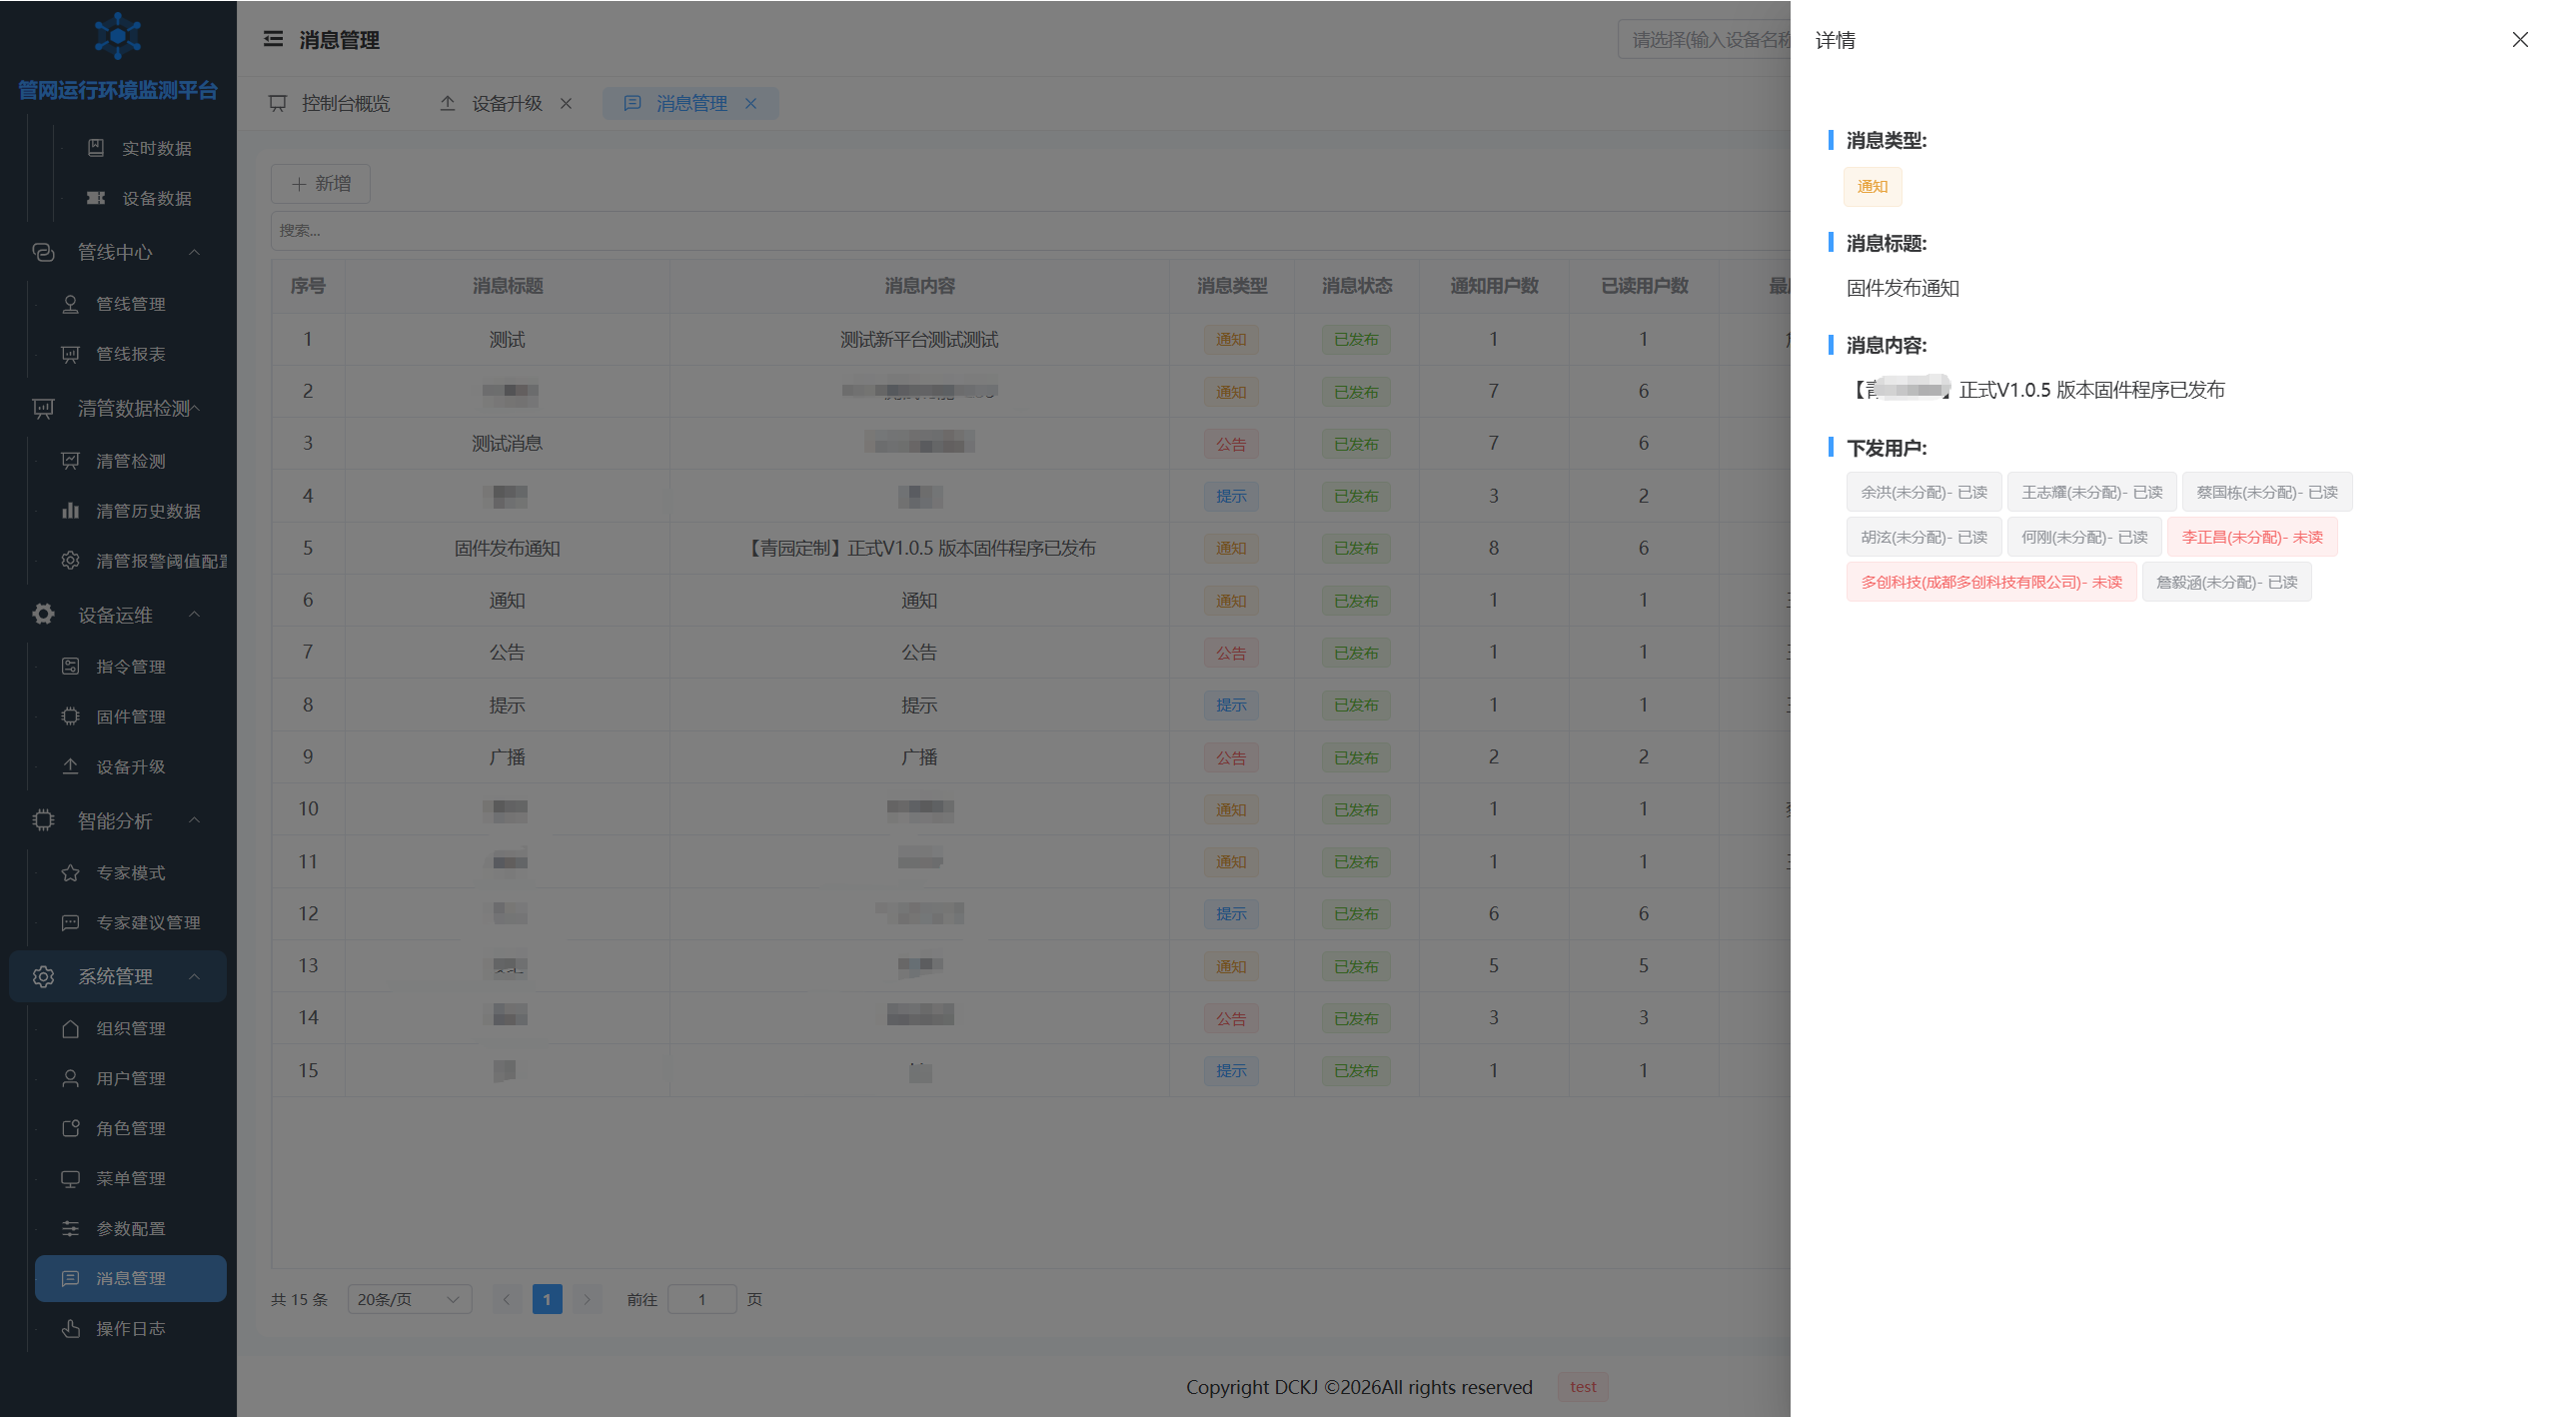This screenshot has width=2558, height=1417.
Task: Click the 固件发布通知 title cell in table
Action: click(x=507, y=548)
